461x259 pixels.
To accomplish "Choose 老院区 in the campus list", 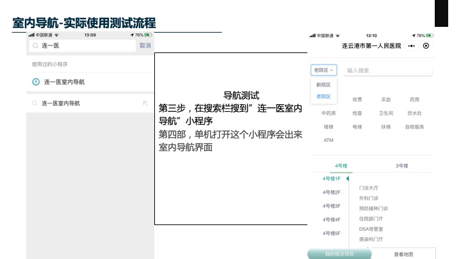I will pos(323,97).
